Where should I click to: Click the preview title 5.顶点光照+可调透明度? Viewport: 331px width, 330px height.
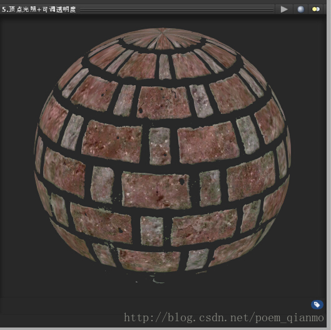tap(39, 9)
